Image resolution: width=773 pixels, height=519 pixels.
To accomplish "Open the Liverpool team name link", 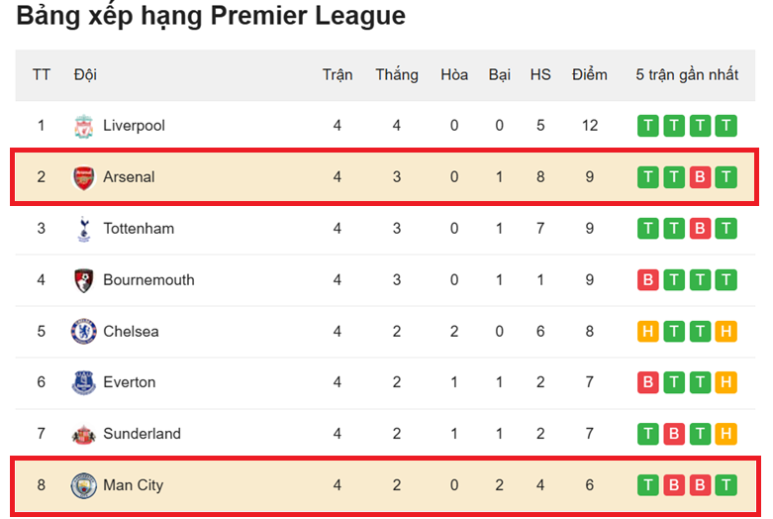I will [134, 126].
